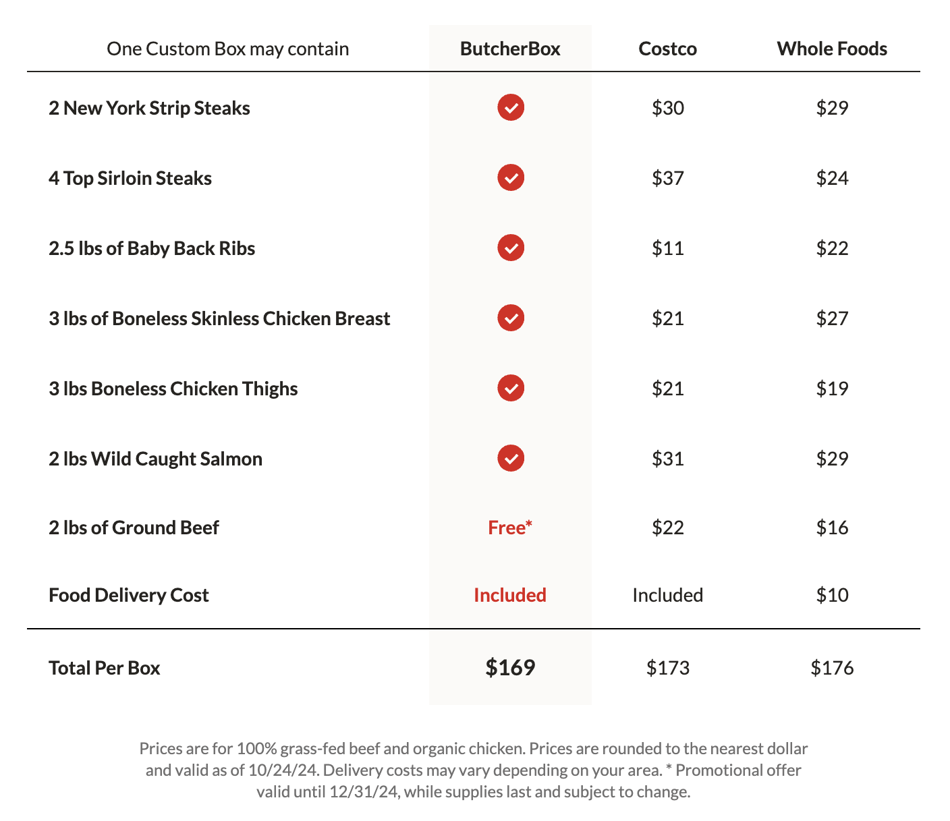Click the Baby Back Ribs red checkmark

tap(511, 248)
